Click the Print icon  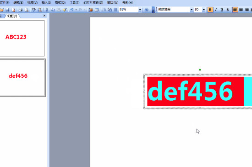pos(21,10)
